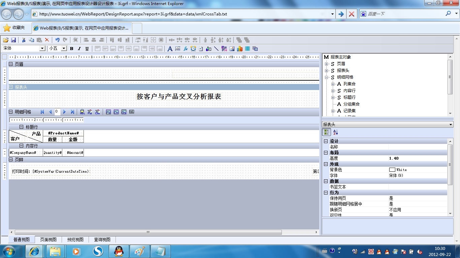
Task: Toggle bold formatting
Action: [x=72, y=49]
